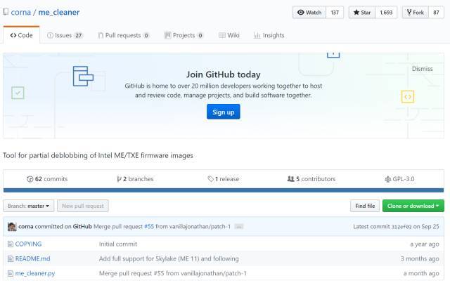Open the me_cleaner repository link
The height and width of the screenshot is (283, 450).
pyautogui.click(x=59, y=13)
